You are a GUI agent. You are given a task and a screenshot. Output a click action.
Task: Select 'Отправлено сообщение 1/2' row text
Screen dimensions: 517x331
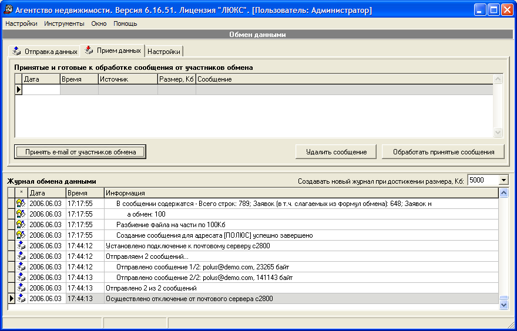(203, 267)
